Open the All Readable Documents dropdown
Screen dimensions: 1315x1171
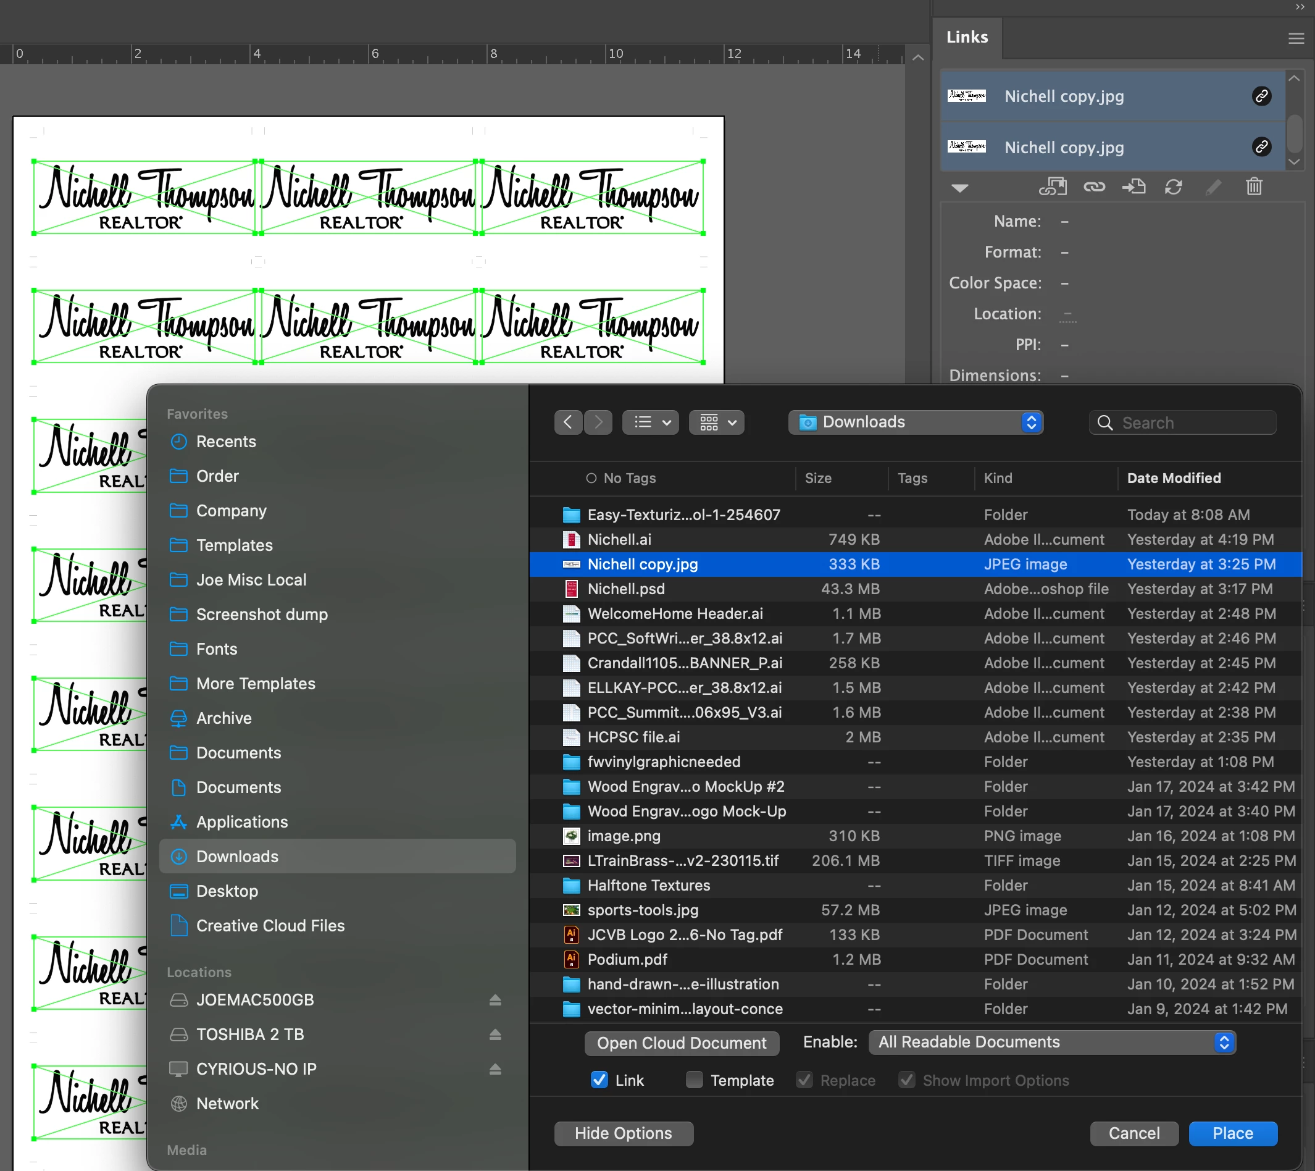click(1051, 1043)
